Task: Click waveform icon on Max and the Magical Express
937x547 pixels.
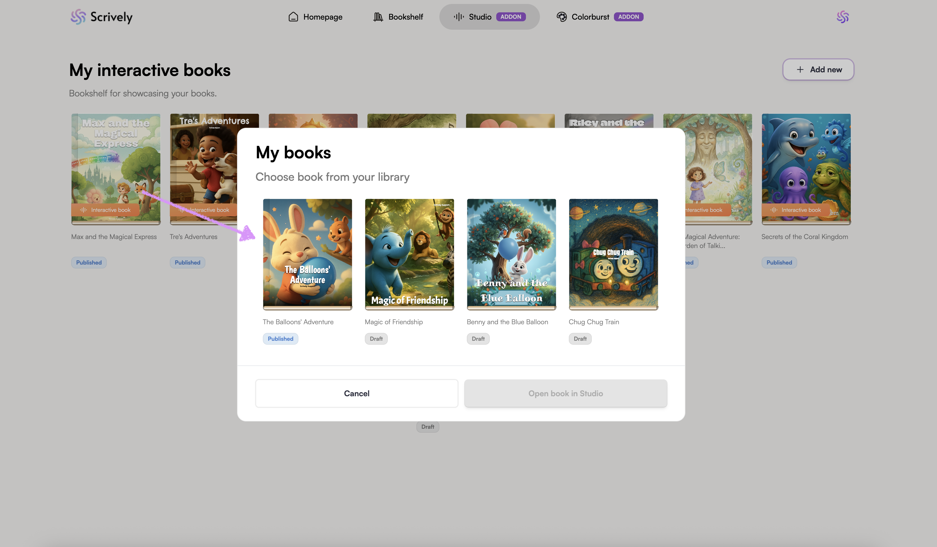Action: tap(84, 210)
